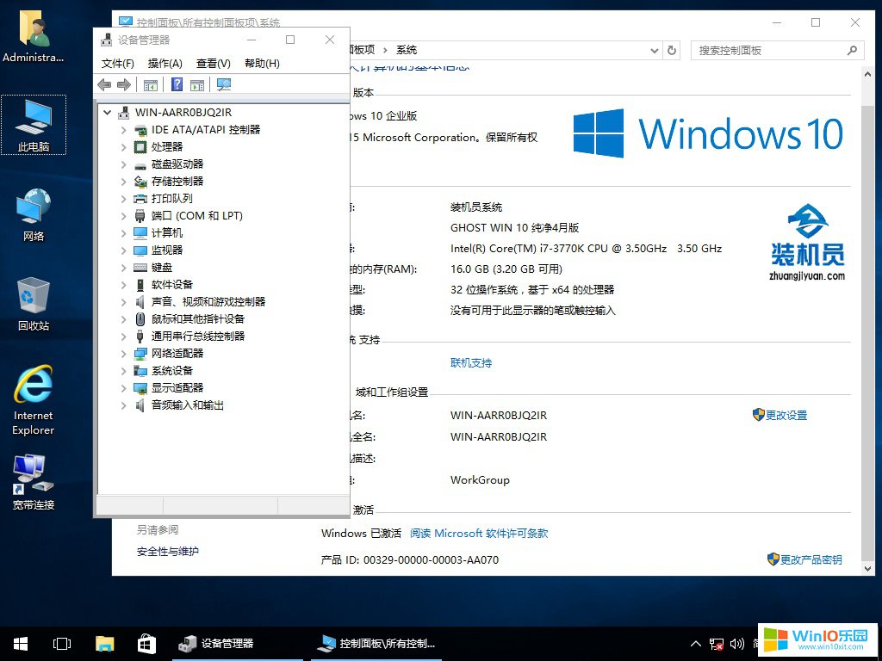Open the 安全性与维护 link
Viewport: 882px width, 661px height.
coord(168,552)
